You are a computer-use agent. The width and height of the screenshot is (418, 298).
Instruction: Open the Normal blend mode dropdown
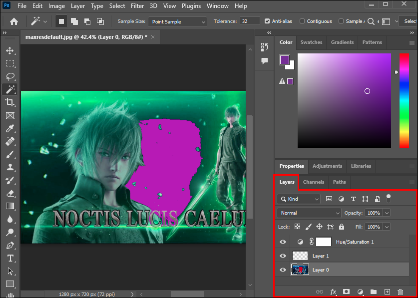tap(309, 213)
